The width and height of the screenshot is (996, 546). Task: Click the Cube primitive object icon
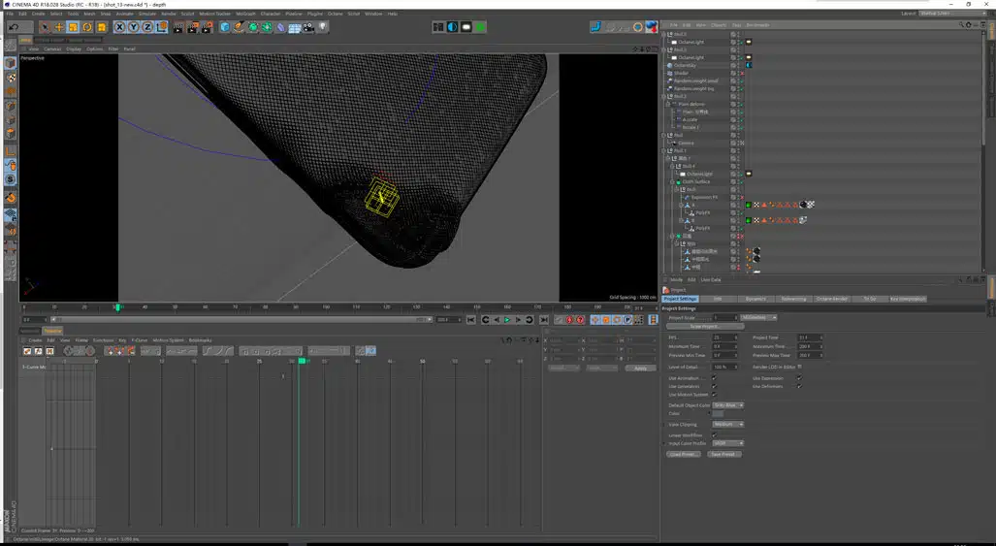(225, 27)
